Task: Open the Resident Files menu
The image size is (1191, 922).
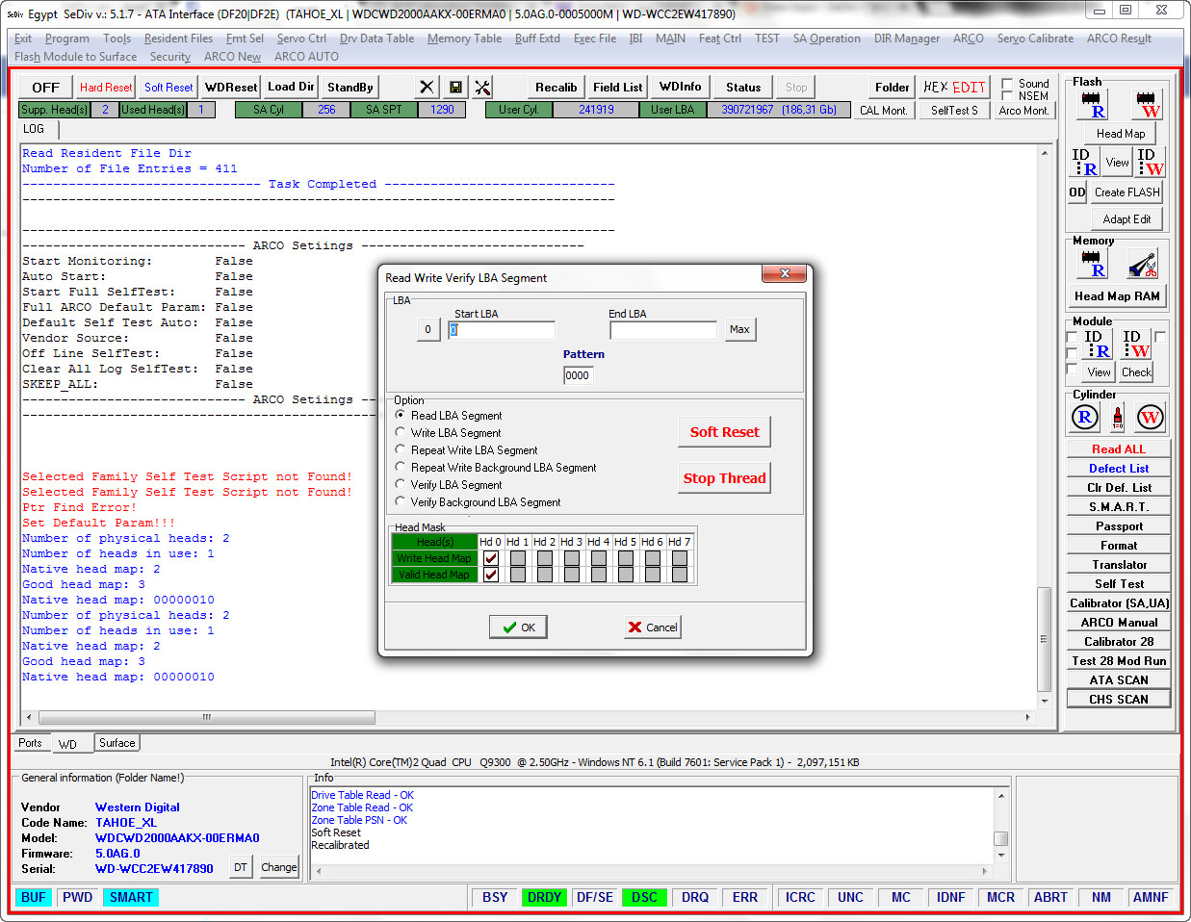Action: [178, 38]
